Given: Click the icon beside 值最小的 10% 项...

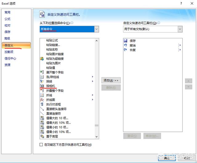Looking at the screenshot, I should point(42,132).
